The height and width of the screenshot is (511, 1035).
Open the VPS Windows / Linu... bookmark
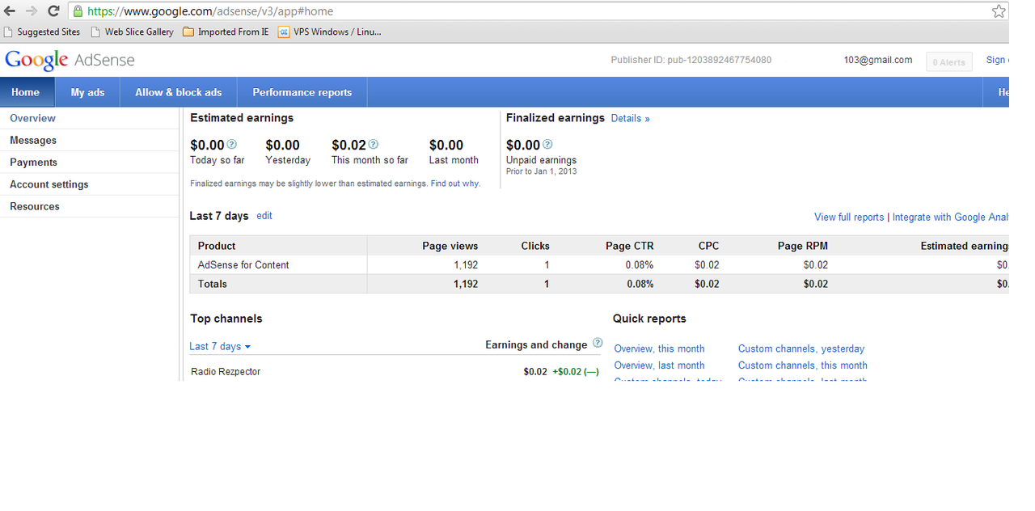coord(329,32)
